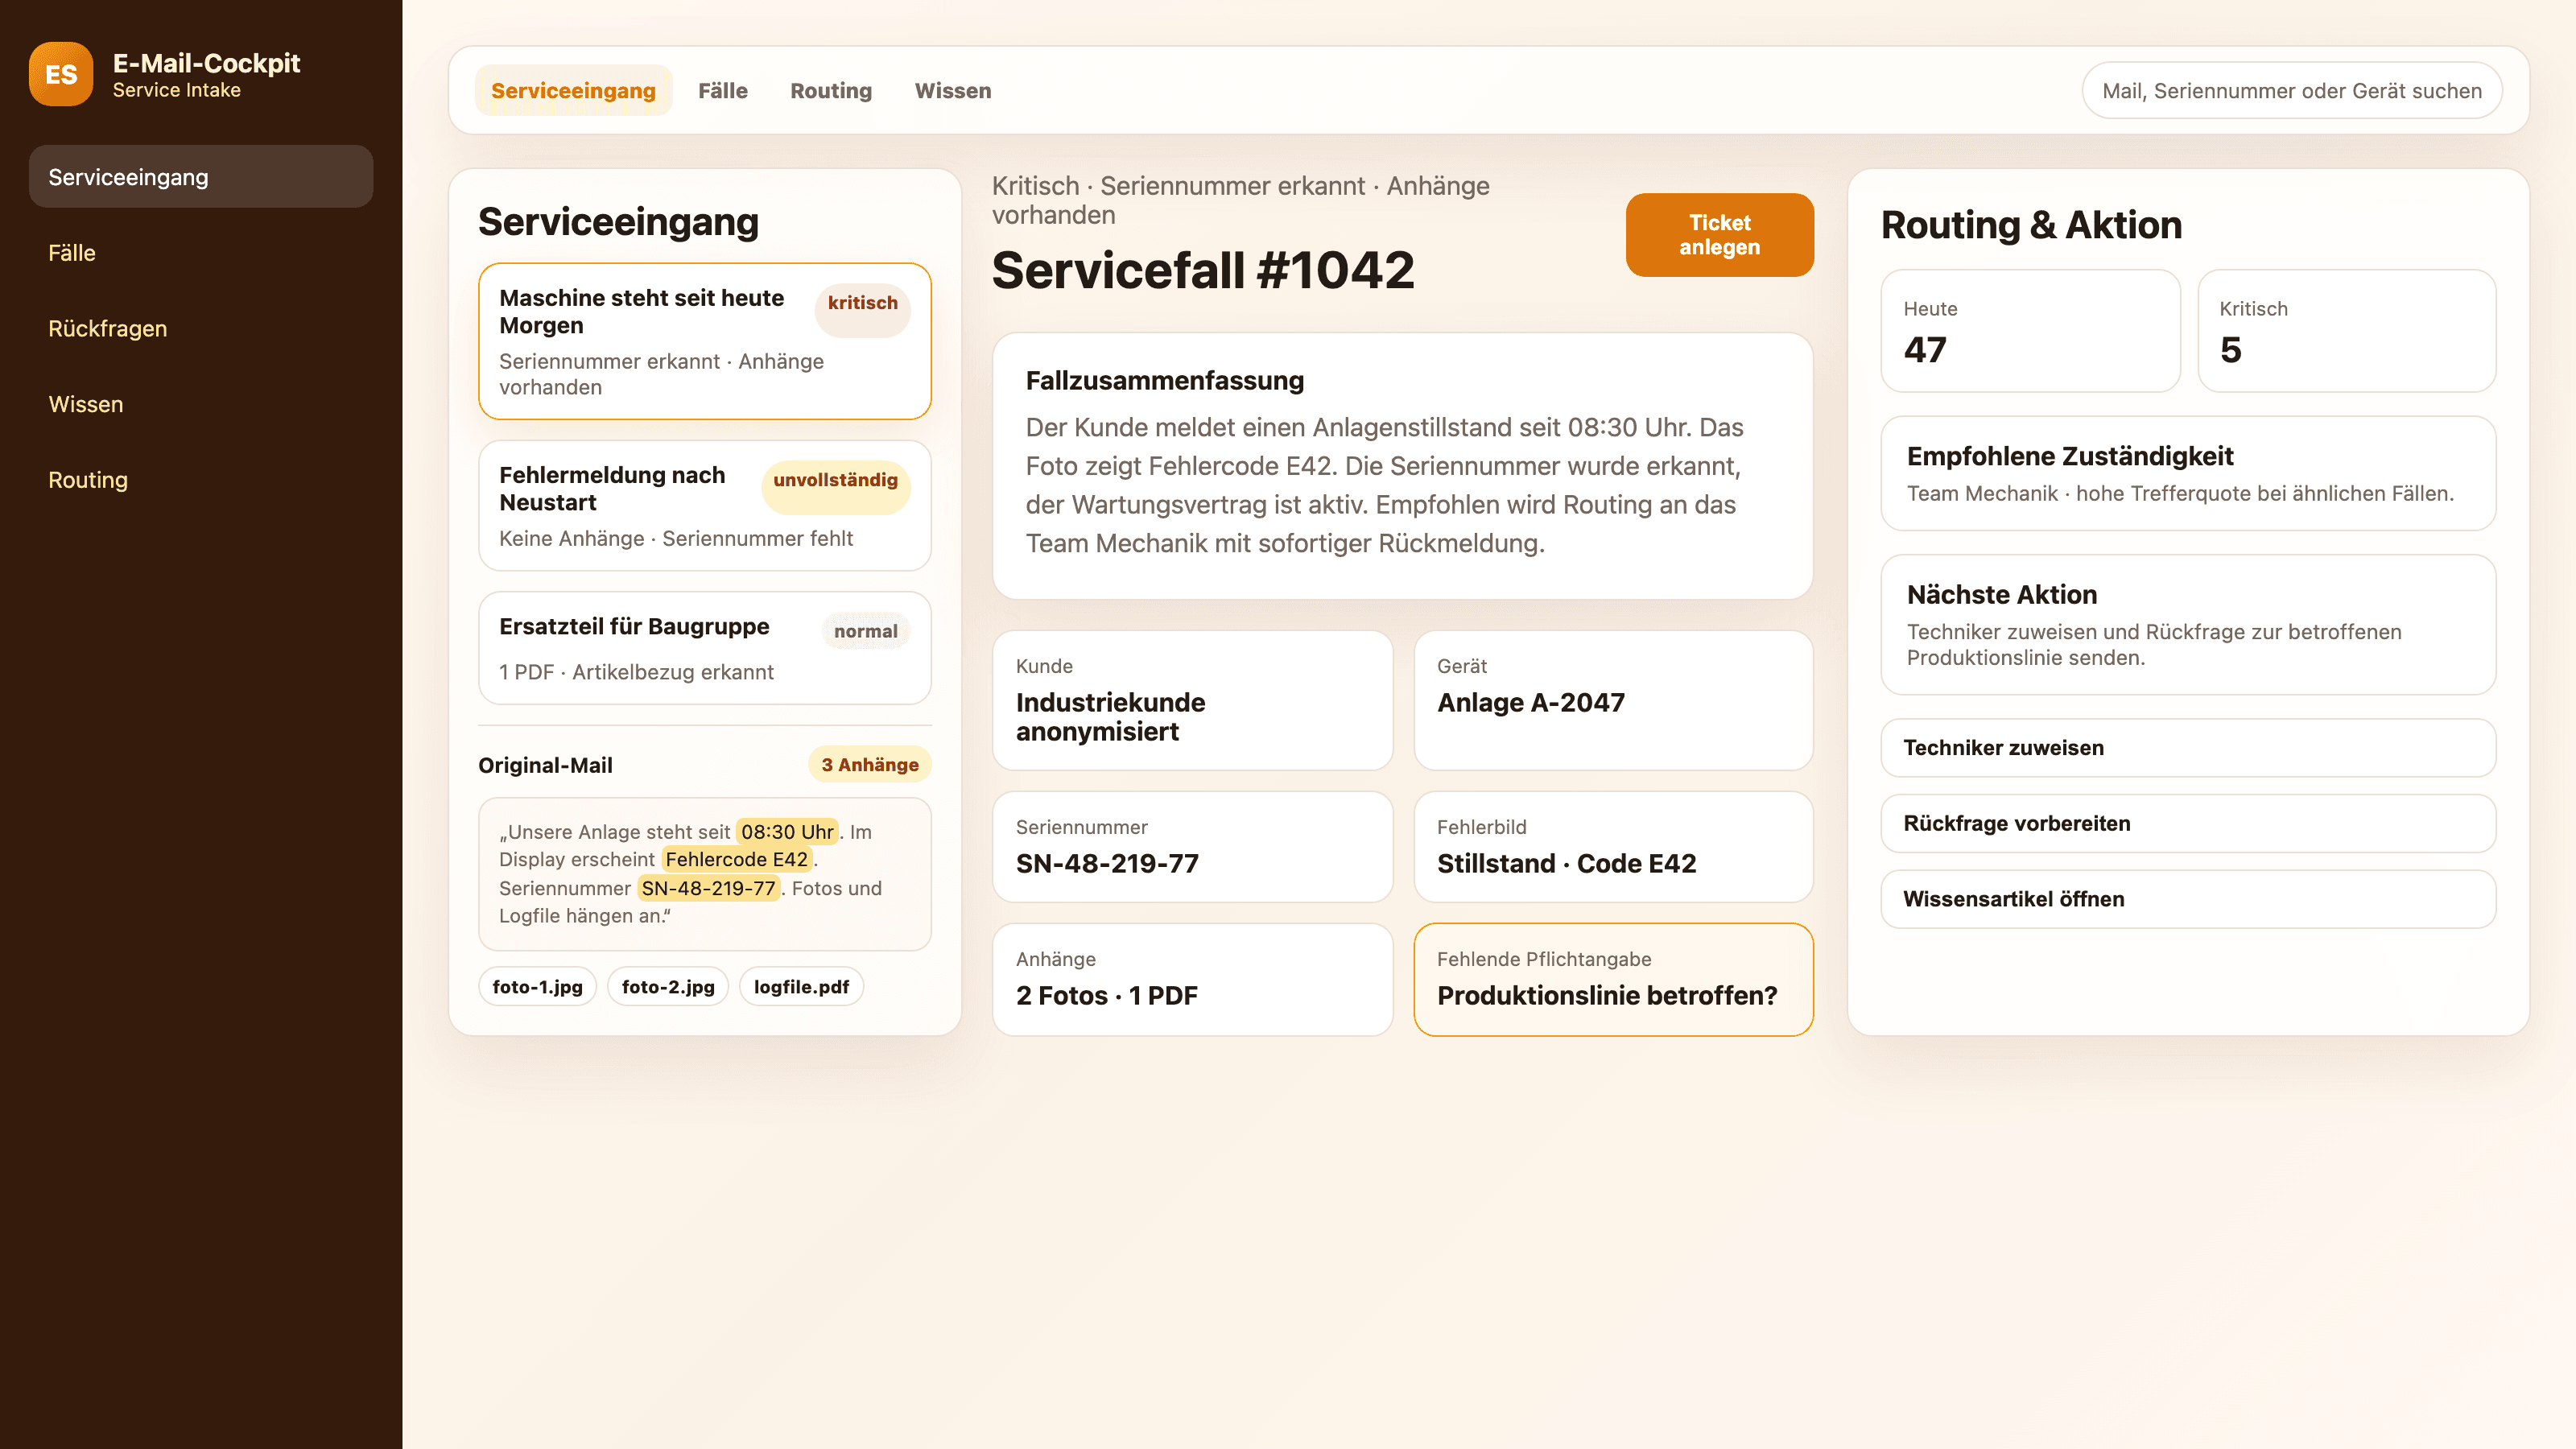Select the Seriennummer card 'SN-48-219-77'
This screenshot has width=2576, height=1449.
1192,847
